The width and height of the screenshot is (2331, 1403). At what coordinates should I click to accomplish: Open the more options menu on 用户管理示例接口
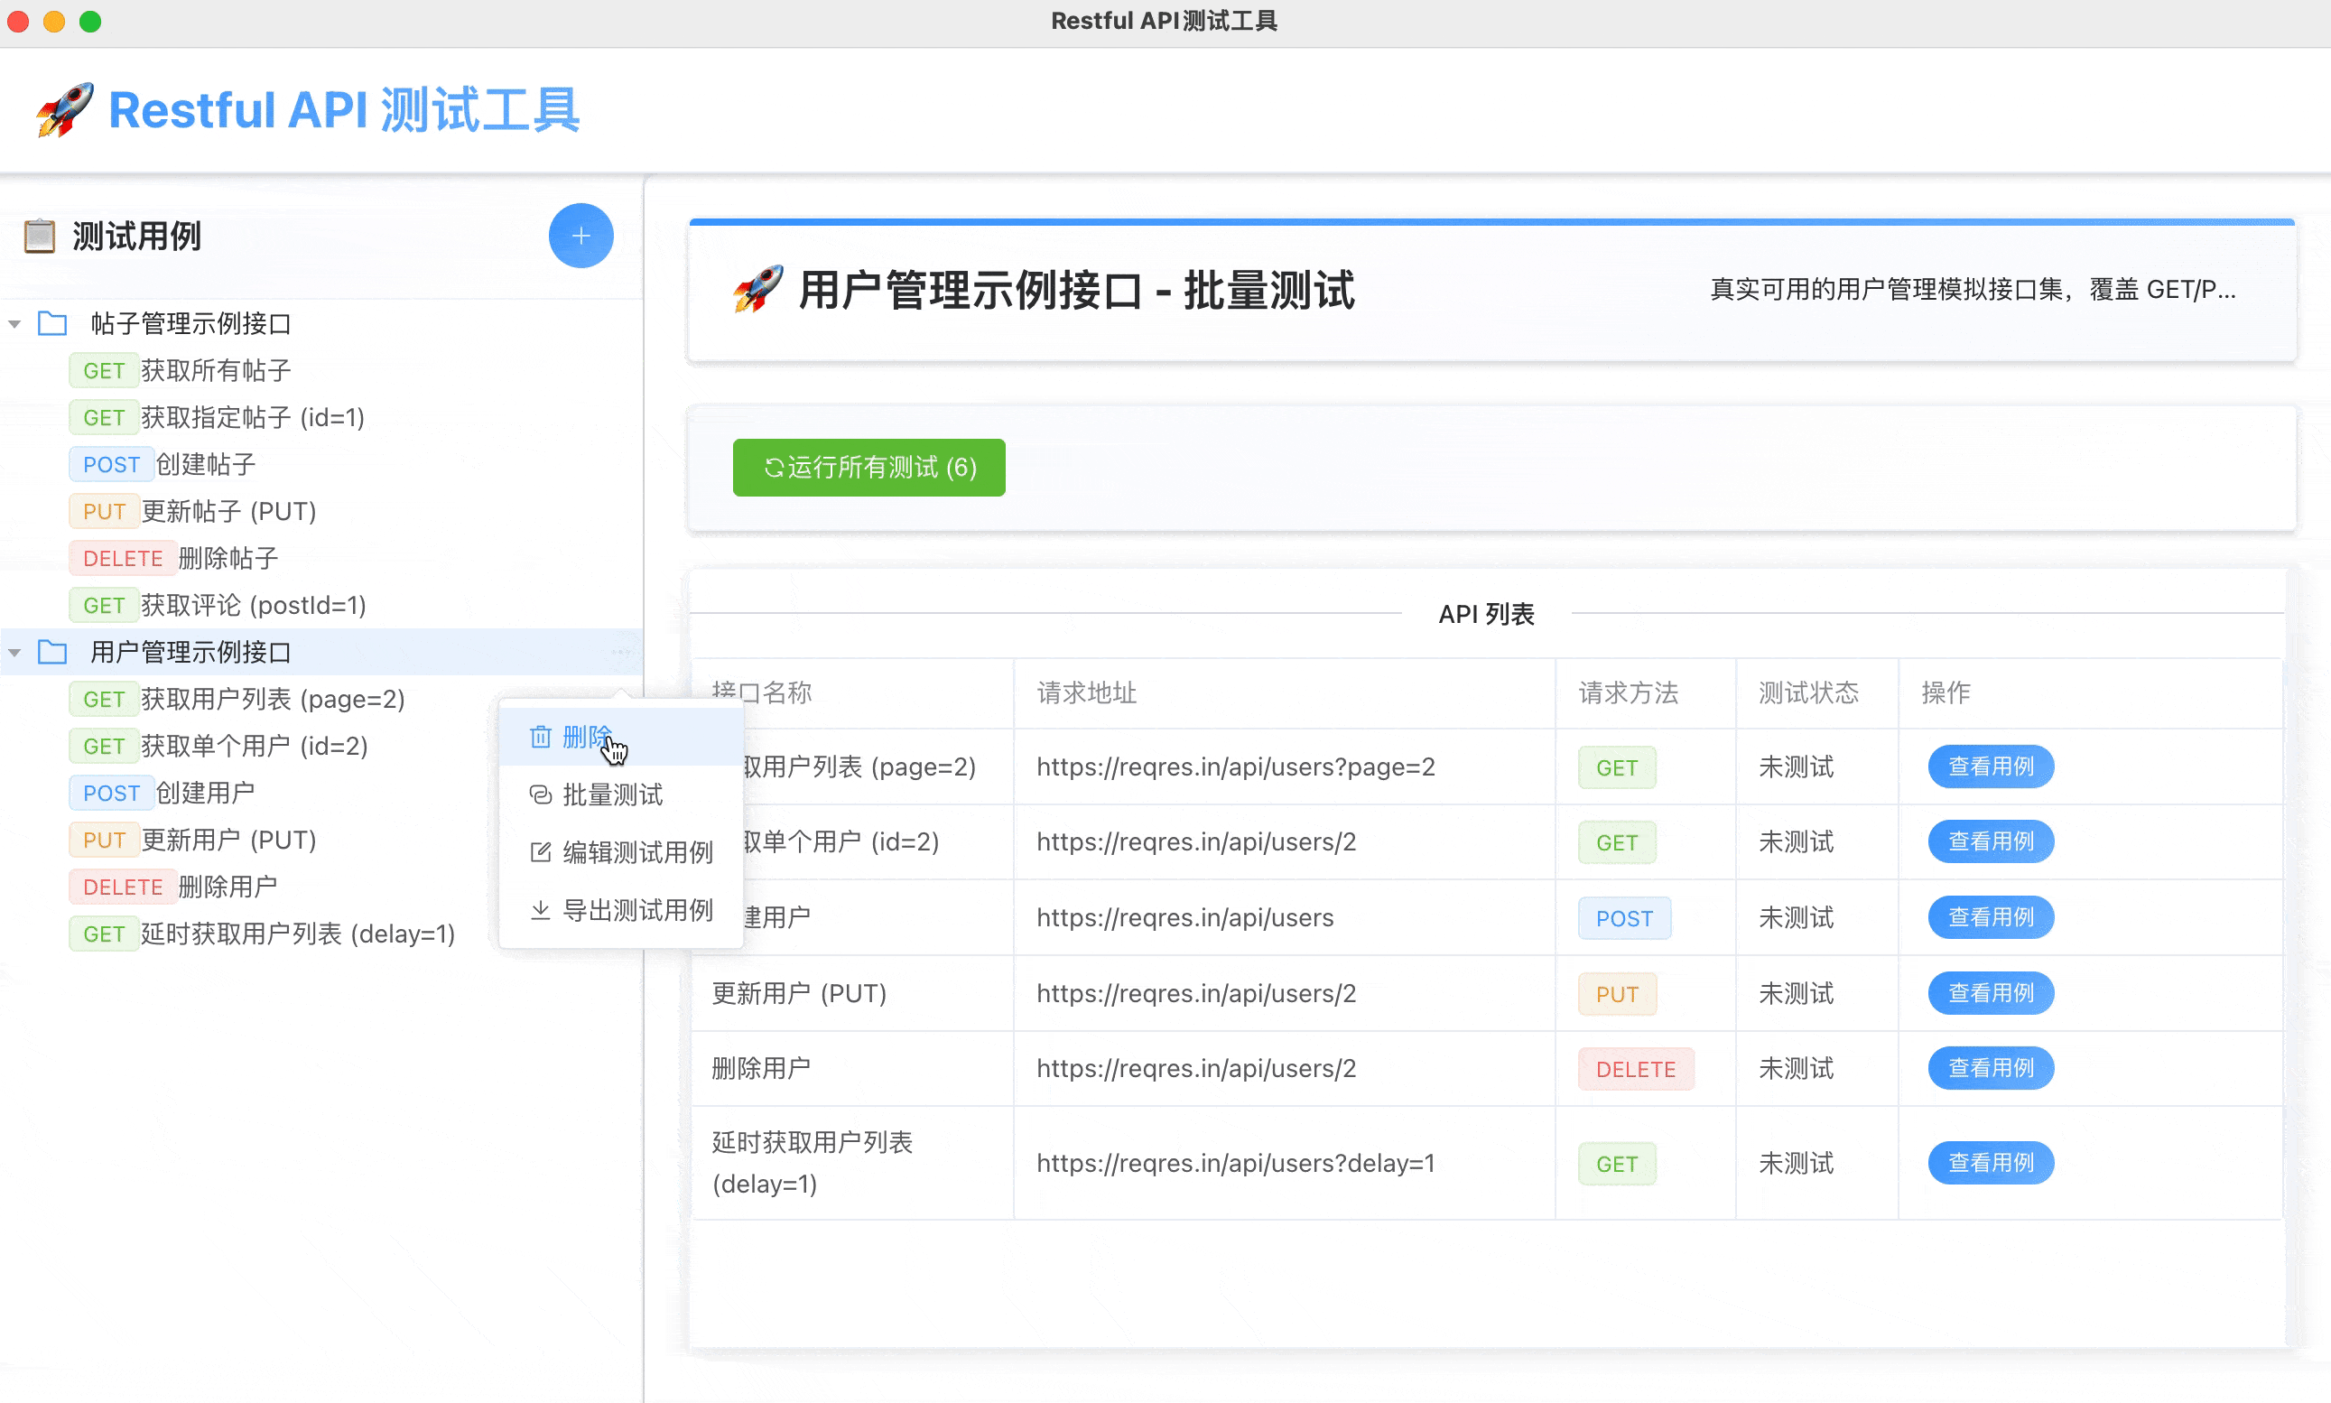[x=621, y=652]
